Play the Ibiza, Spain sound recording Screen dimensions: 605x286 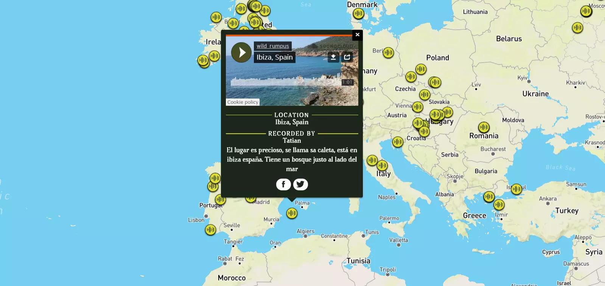coord(241,52)
